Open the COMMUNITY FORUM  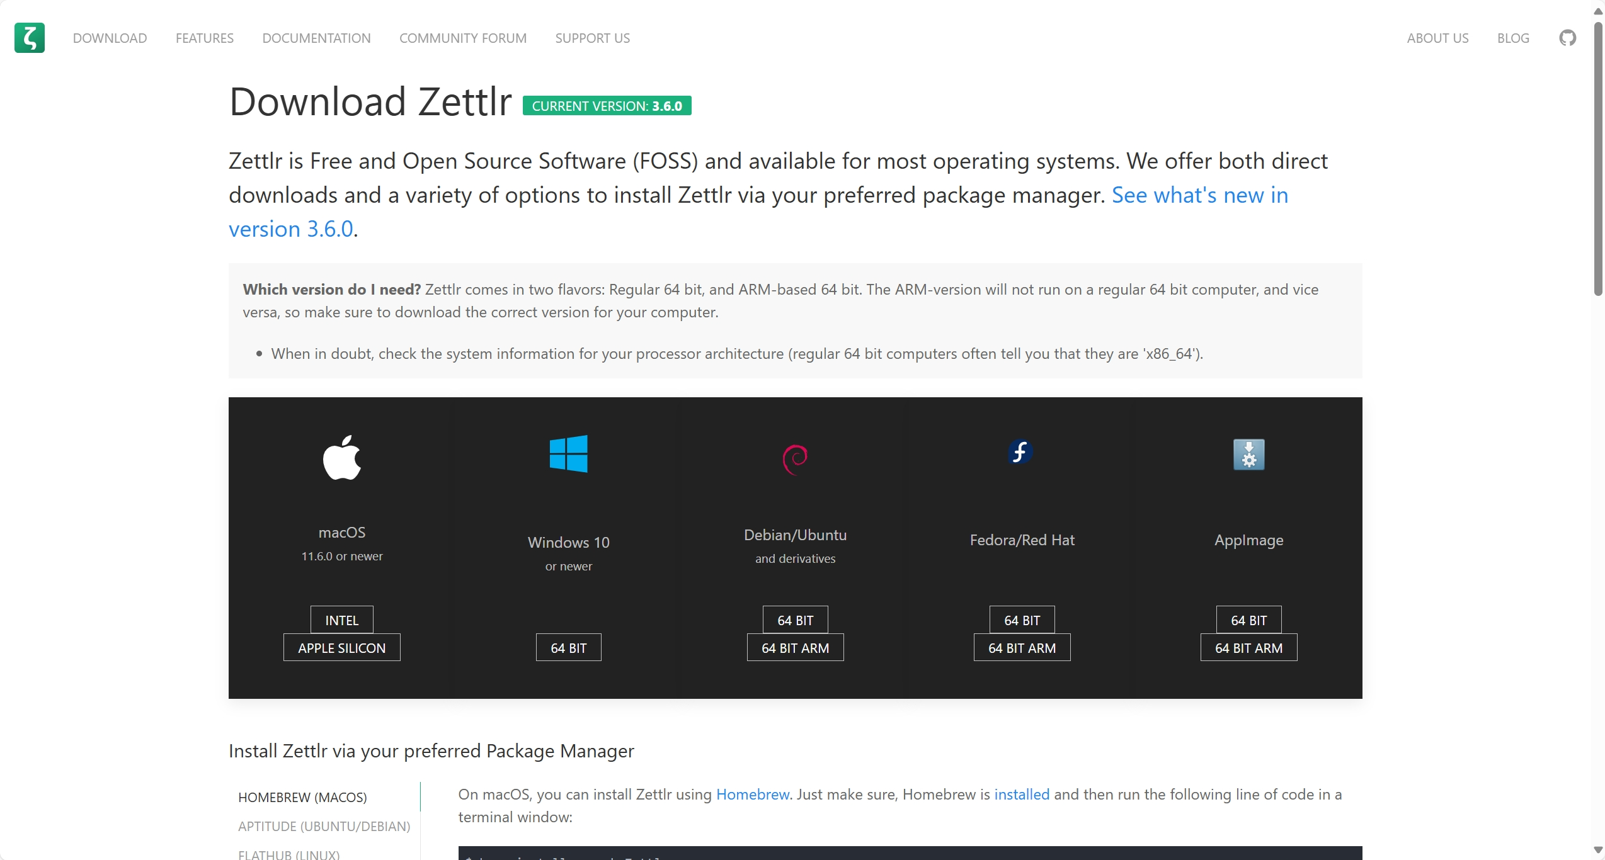coord(462,38)
